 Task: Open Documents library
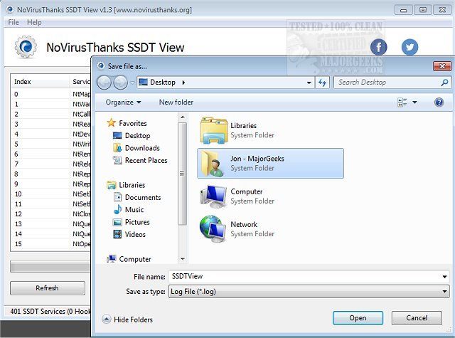pyautogui.click(x=137, y=197)
